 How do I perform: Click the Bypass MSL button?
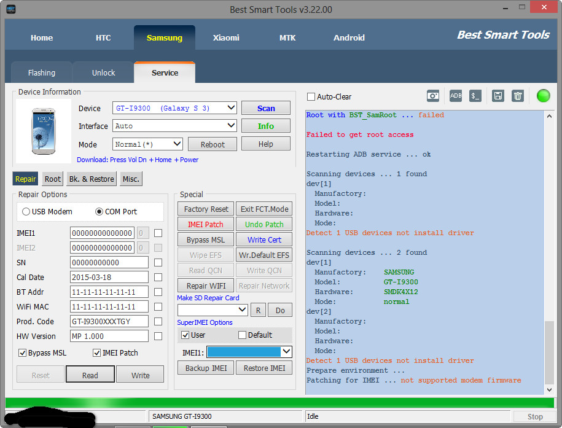pyautogui.click(x=206, y=240)
